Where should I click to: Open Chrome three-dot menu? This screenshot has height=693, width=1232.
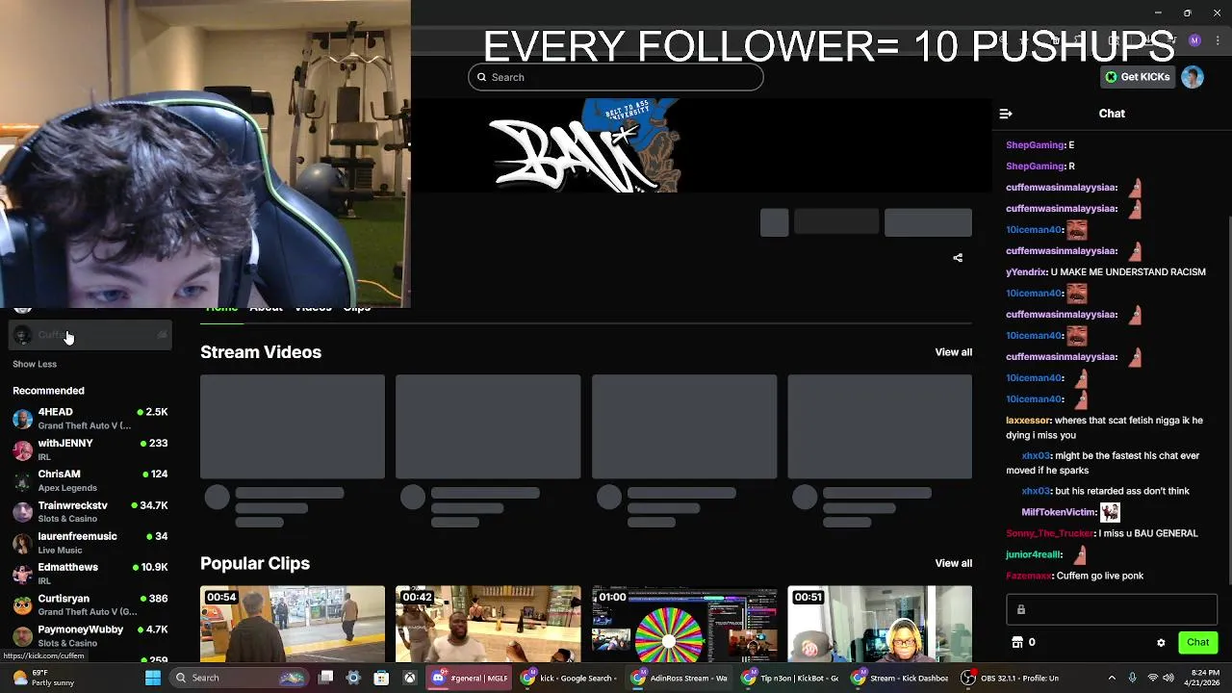point(1218,40)
